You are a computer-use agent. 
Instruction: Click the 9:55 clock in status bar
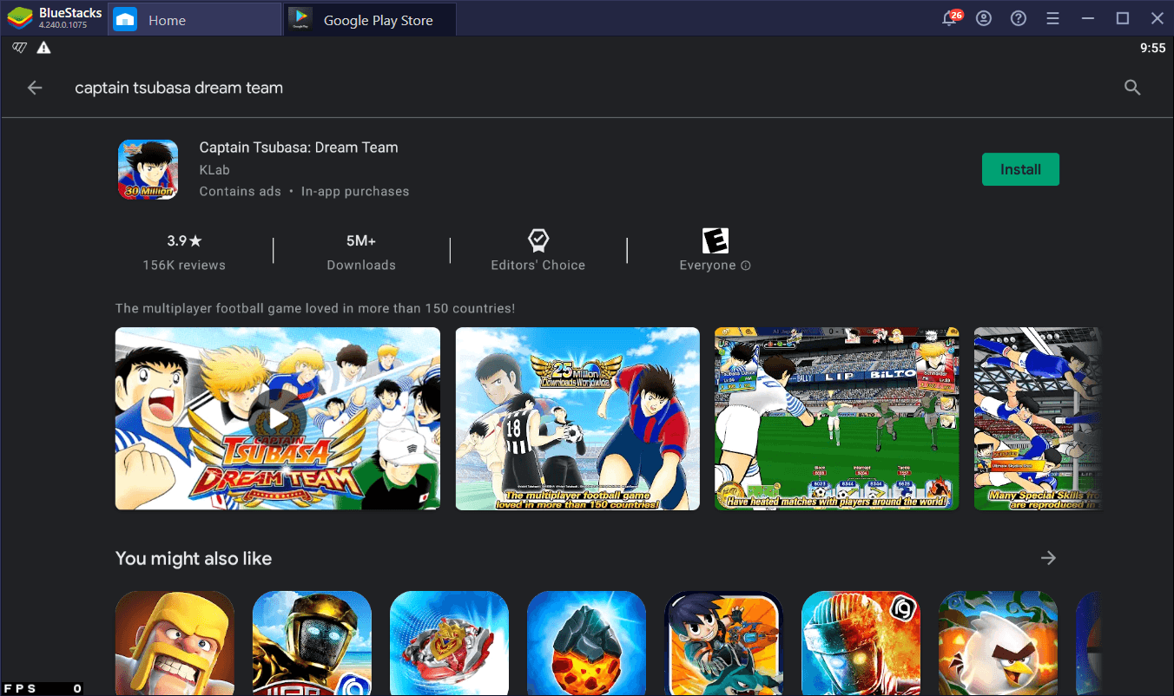[x=1152, y=48]
